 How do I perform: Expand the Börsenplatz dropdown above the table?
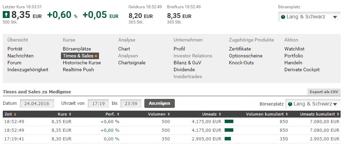[313, 104]
